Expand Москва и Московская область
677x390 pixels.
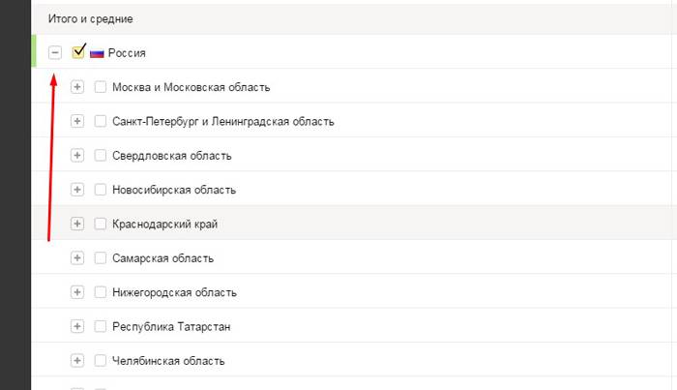(78, 87)
